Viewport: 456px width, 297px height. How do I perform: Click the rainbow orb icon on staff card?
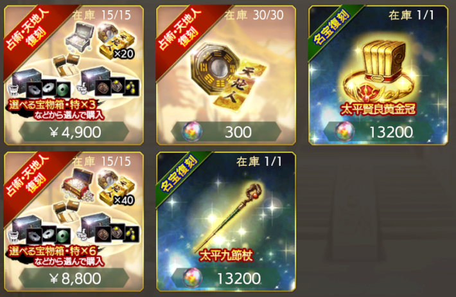coord(192,278)
